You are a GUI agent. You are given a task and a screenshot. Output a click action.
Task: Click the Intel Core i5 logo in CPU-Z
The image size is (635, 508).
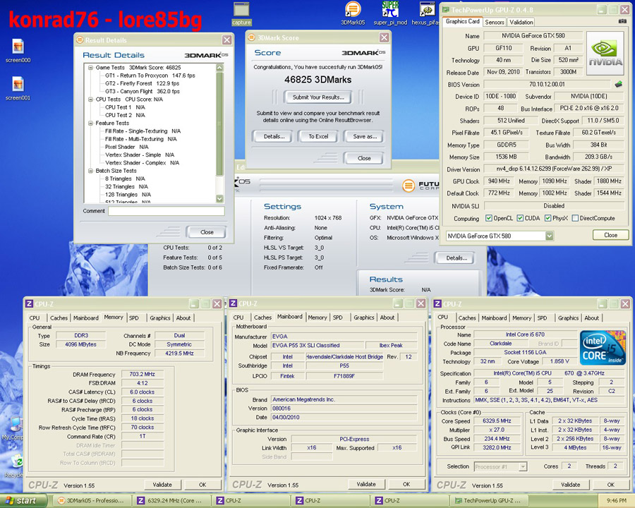point(603,347)
